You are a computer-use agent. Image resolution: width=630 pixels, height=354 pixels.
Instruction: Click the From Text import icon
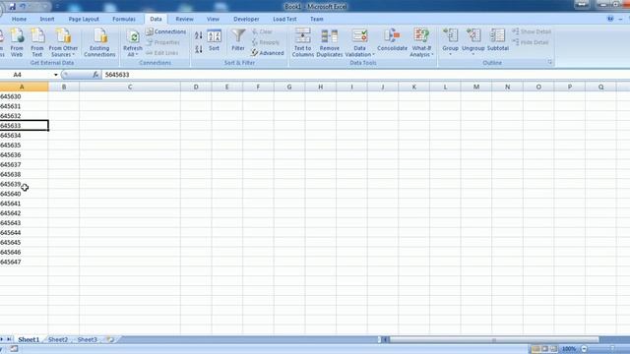pyautogui.click(x=37, y=42)
